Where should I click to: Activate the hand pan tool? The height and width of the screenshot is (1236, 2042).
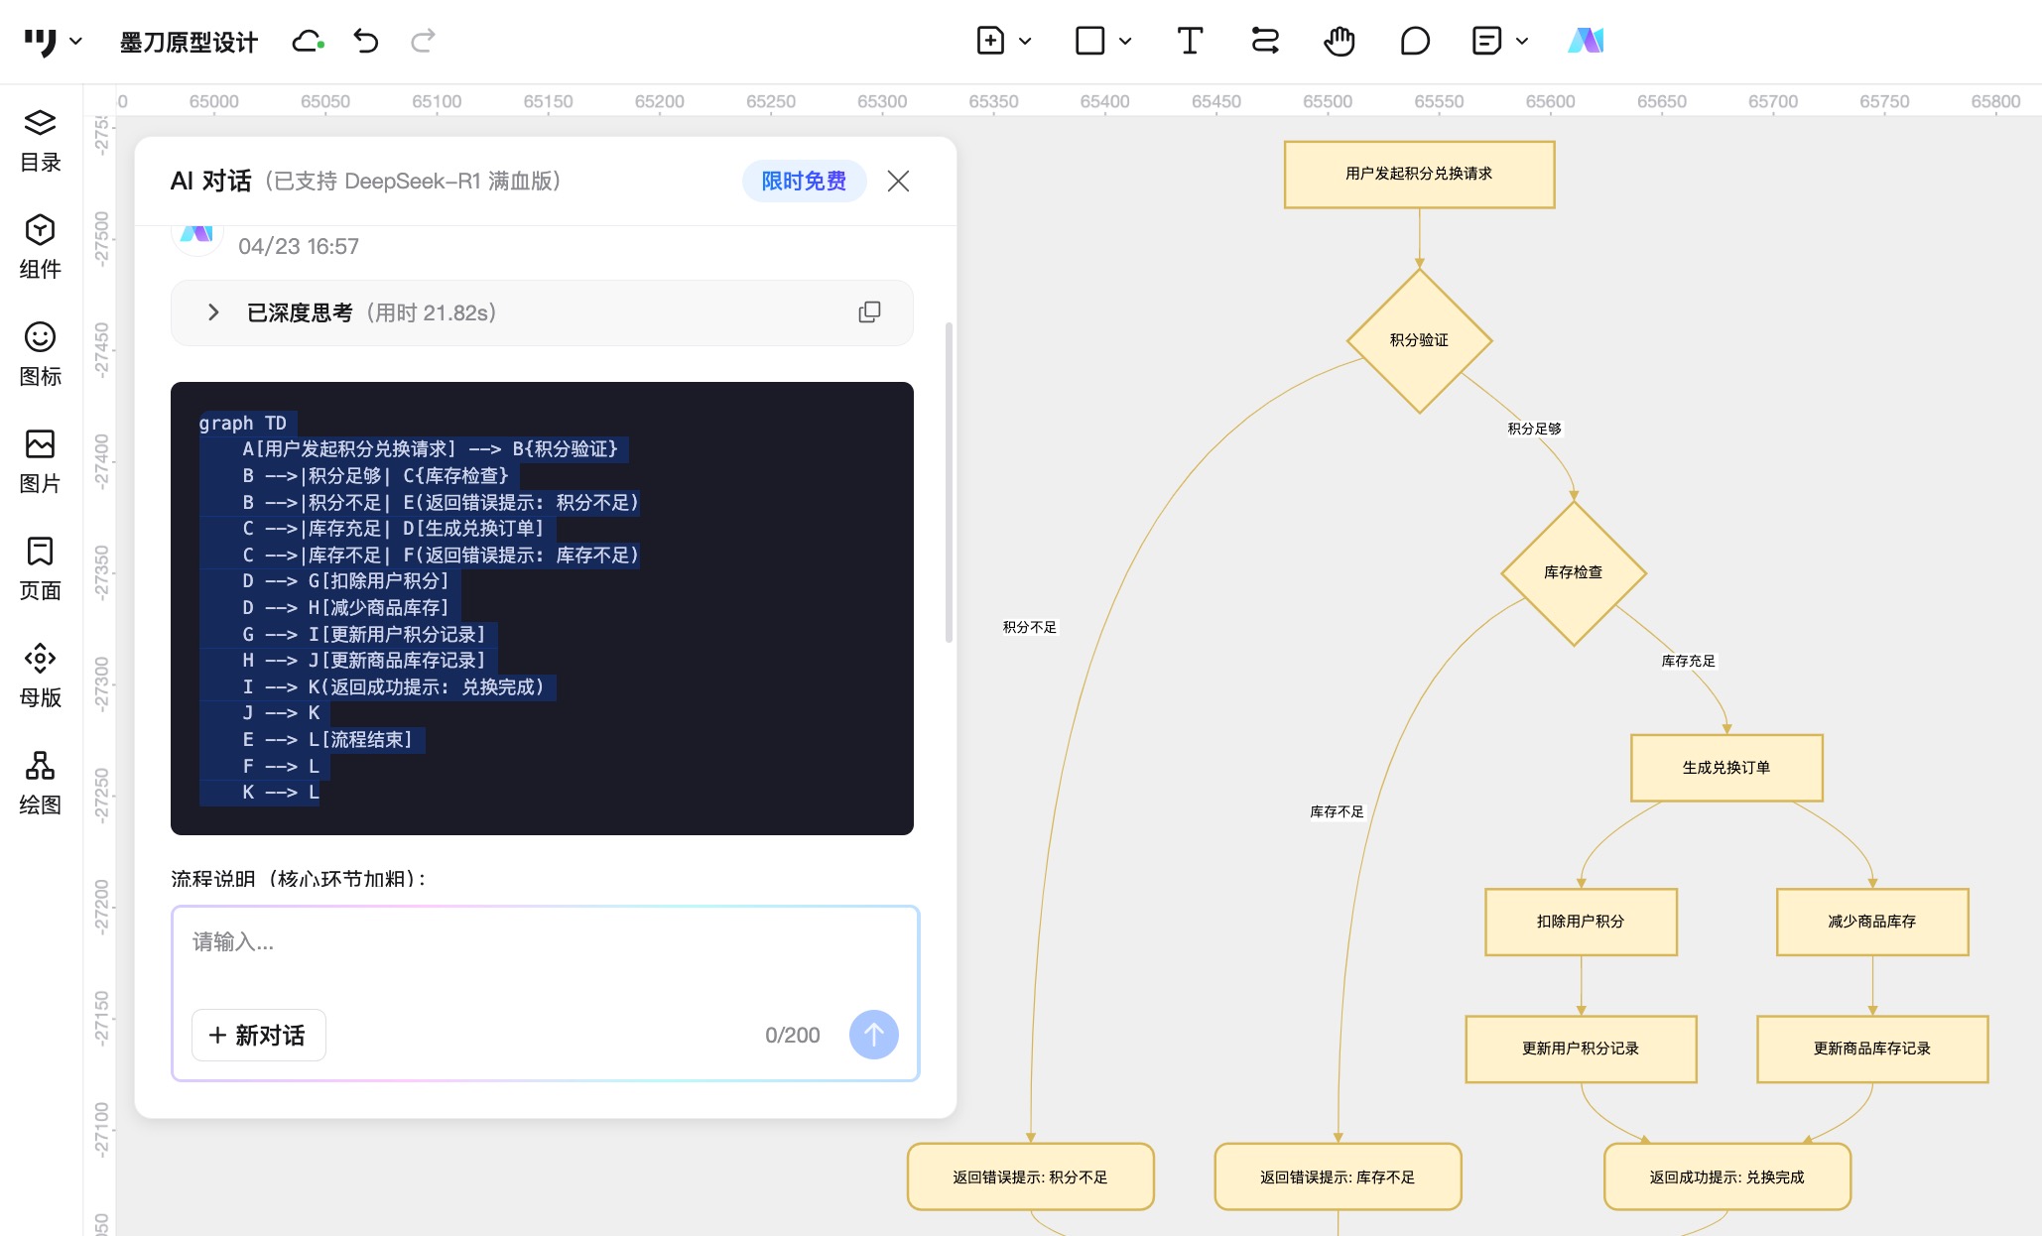pos(1339,41)
